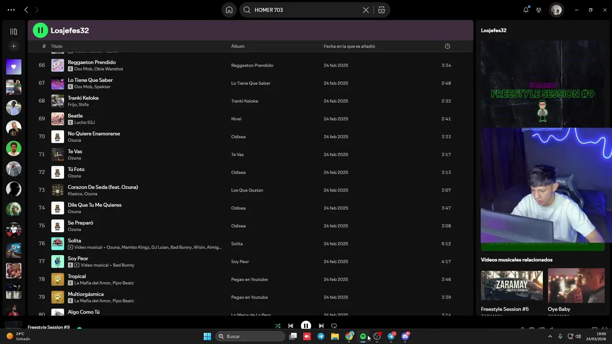
Task: Click the search field containing HOMER 703
Action: (x=306, y=10)
